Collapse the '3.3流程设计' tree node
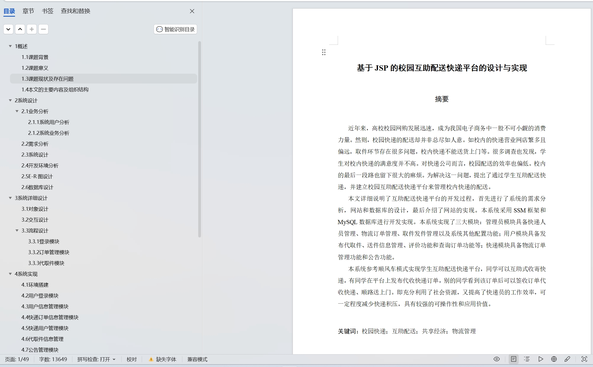 pyautogui.click(x=17, y=230)
